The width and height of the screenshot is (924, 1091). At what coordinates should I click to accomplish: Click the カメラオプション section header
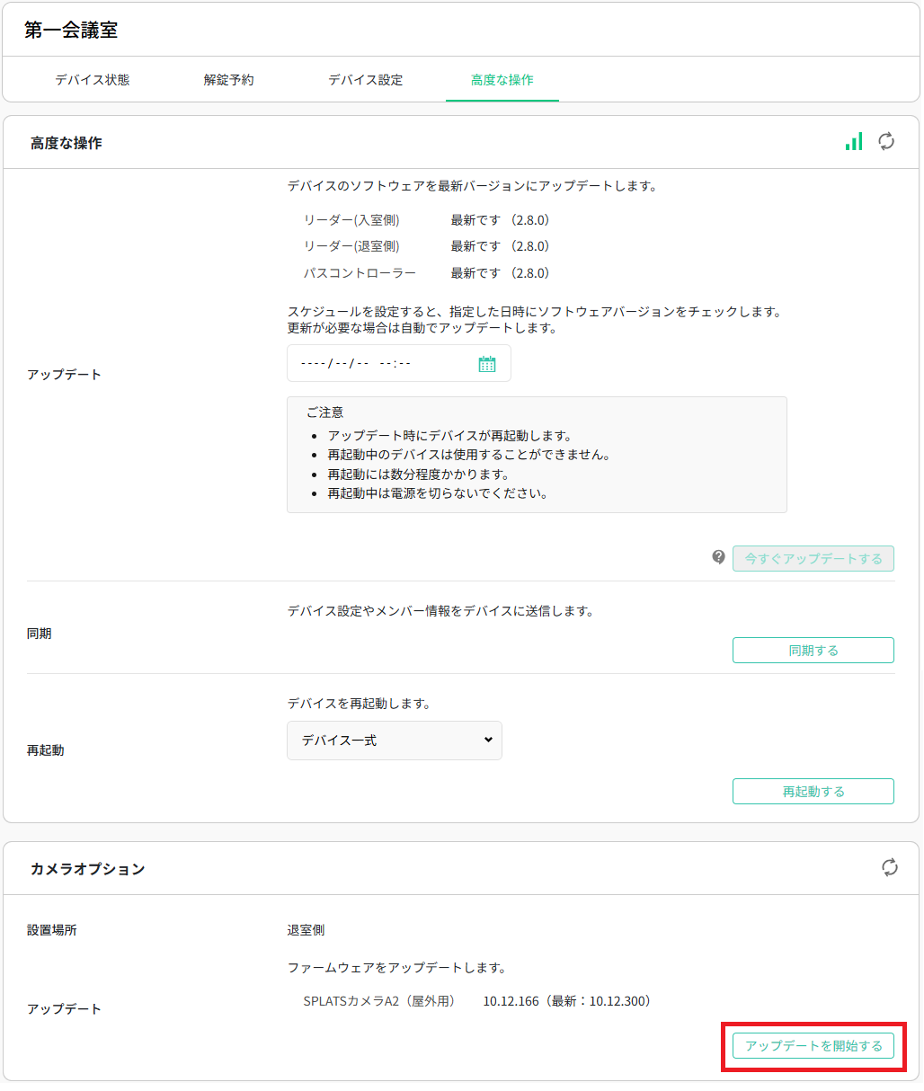[x=87, y=869]
